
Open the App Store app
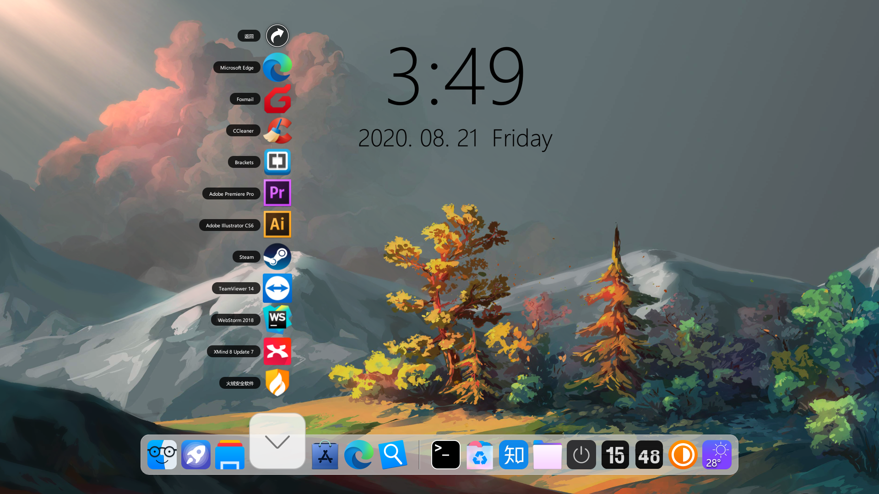(326, 455)
